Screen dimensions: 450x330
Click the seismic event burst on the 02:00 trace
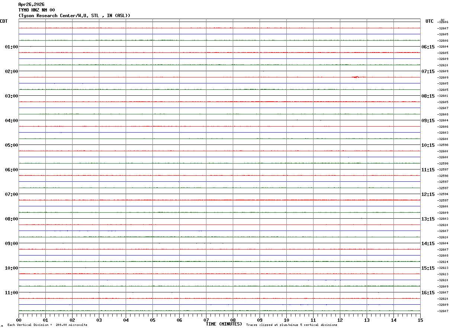tap(357, 77)
